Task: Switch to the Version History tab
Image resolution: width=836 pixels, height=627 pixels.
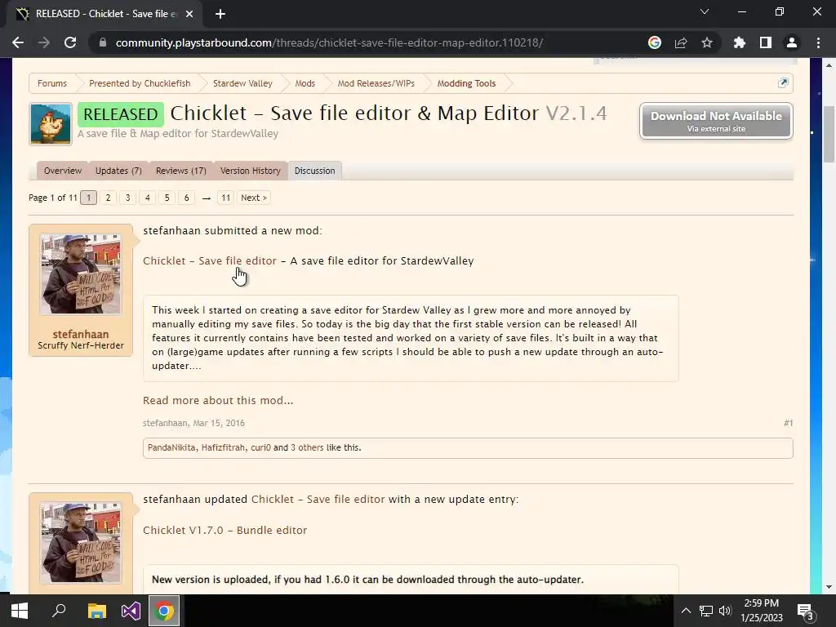Action: tap(250, 171)
